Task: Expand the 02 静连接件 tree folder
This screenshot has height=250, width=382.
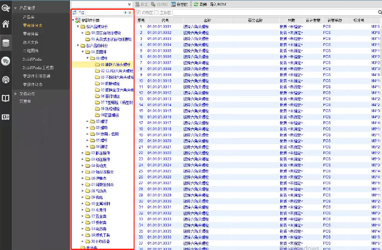Action: point(82,153)
